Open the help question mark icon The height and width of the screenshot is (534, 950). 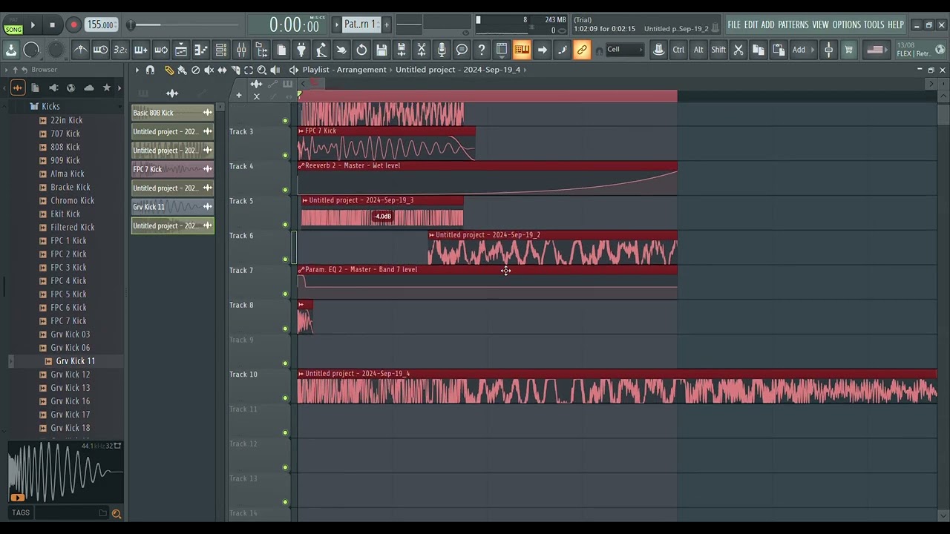(x=482, y=50)
